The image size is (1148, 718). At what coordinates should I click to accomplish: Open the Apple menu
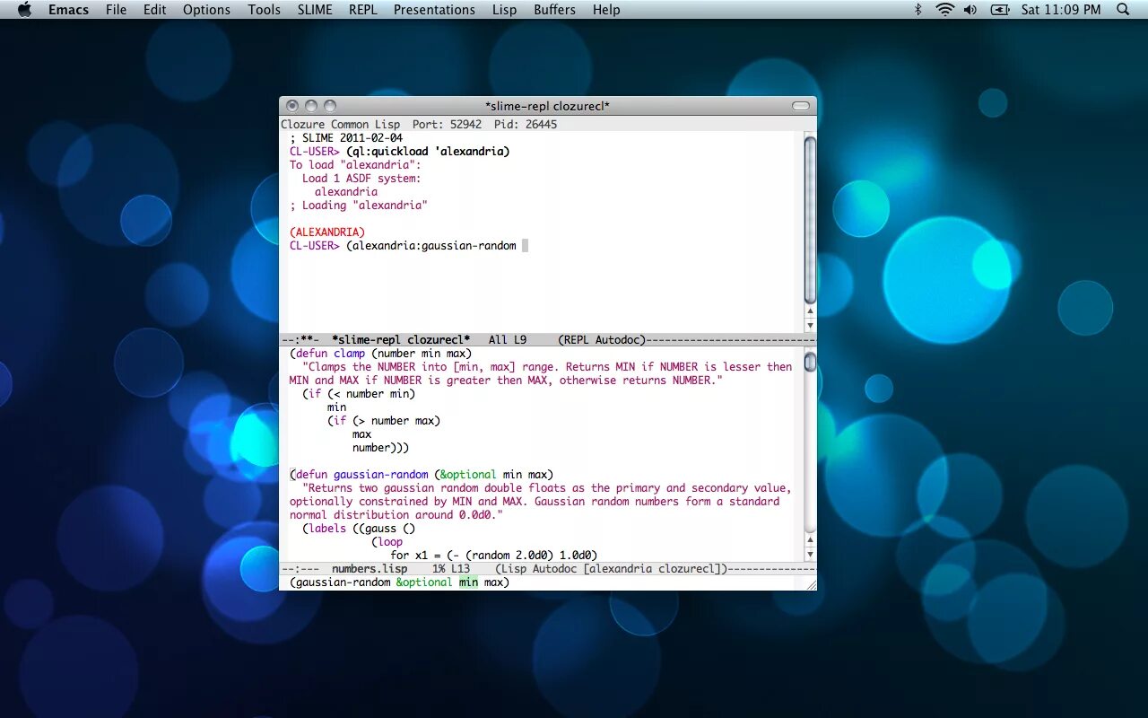[24, 9]
